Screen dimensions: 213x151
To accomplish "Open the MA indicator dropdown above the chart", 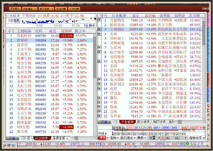I will click(x=131, y=128).
